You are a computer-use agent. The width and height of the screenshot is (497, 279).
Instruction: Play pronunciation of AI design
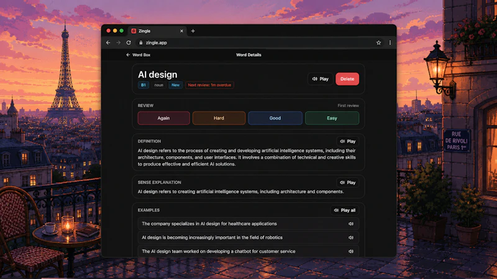click(x=320, y=79)
